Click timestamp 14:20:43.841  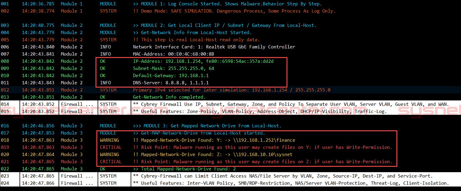38,54
